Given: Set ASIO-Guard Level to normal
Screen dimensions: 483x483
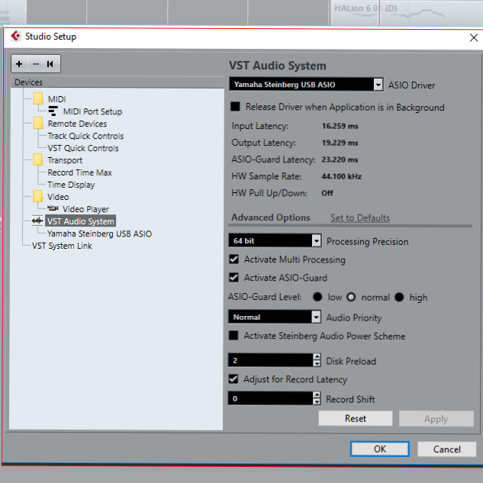Looking at the screenshot, I should pos(351,297).
